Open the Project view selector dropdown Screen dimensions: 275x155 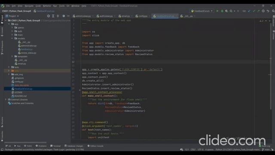pos(12,16)
